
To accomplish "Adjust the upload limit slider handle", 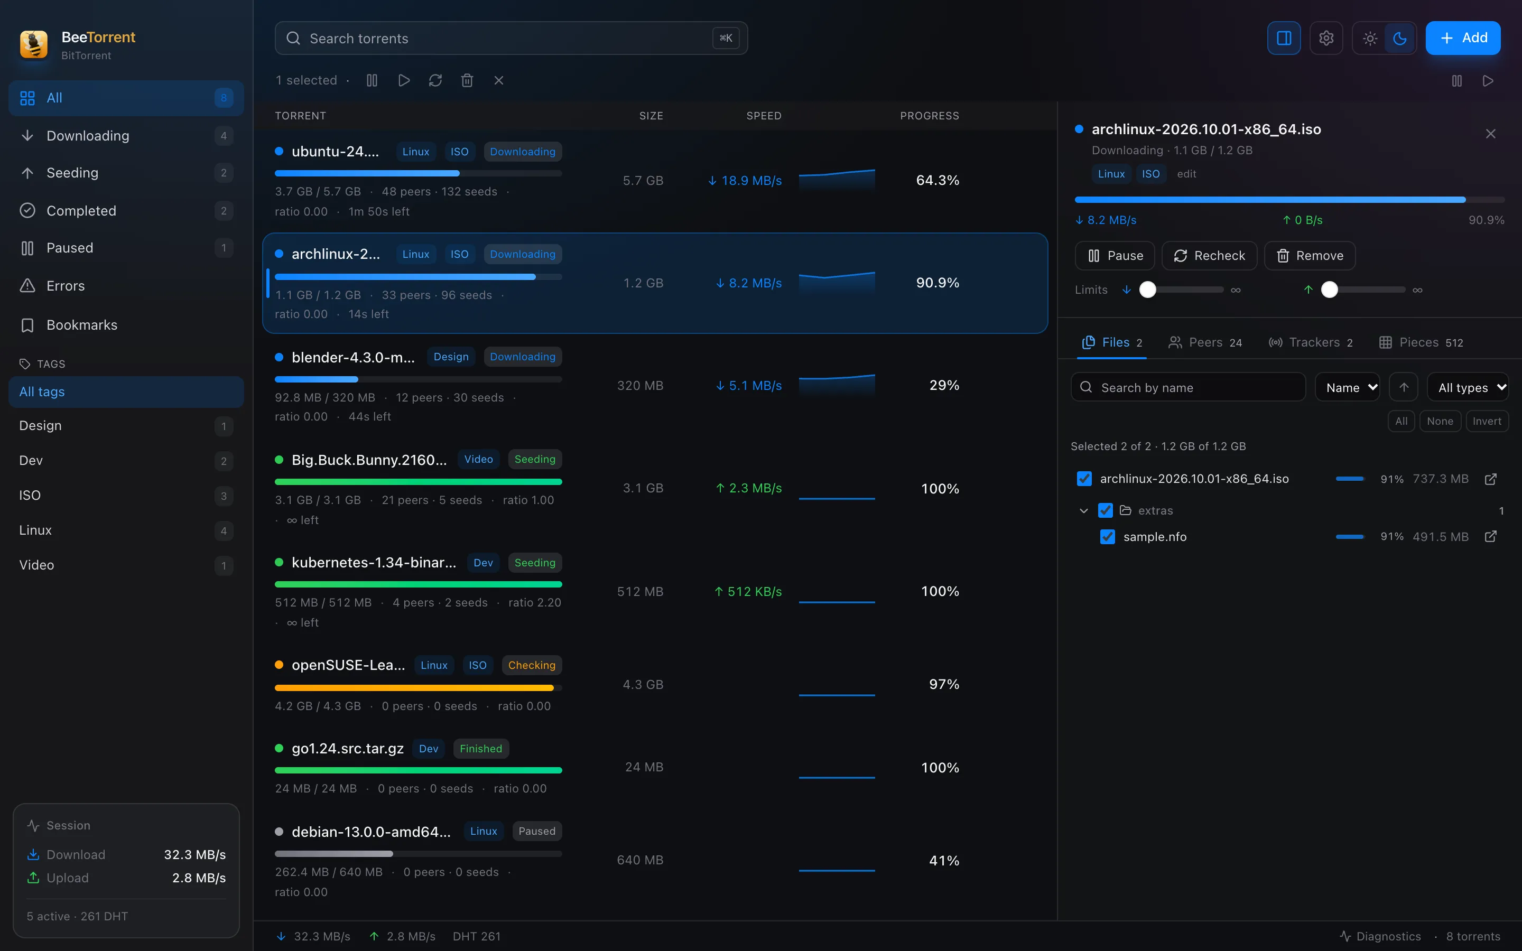I will click(1330, 290).
